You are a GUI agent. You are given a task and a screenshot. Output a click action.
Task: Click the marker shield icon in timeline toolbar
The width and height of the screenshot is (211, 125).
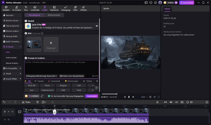pos(37,102)
